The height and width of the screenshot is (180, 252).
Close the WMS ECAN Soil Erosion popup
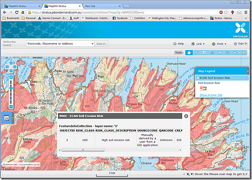[x=186, y=116]
